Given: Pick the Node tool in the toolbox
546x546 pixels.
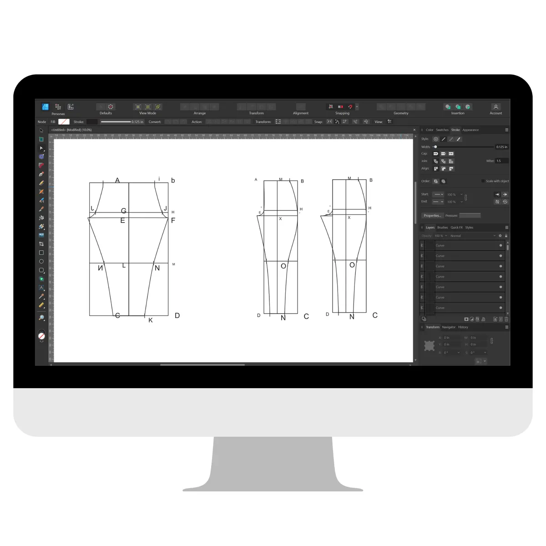Looking at the screenshot, I should click(41, 148).
